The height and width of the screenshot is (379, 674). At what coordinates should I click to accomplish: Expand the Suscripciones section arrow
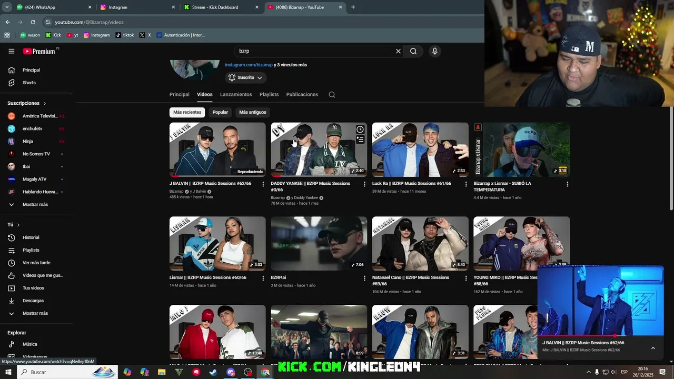coord(45,104)
